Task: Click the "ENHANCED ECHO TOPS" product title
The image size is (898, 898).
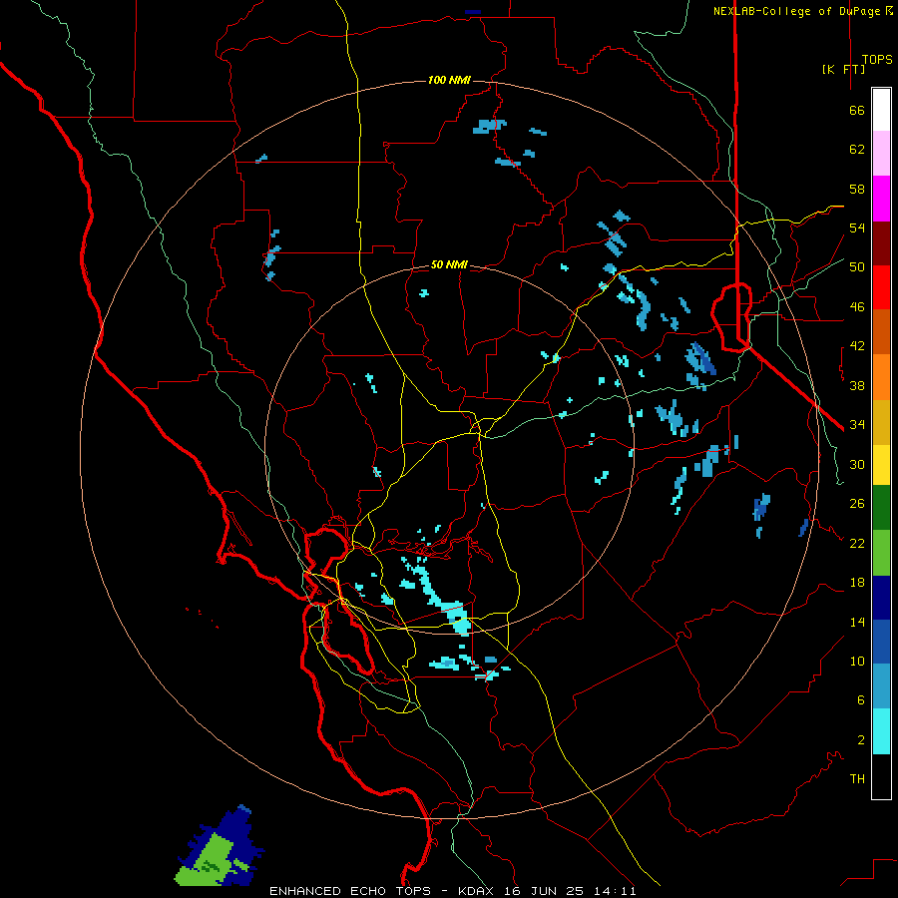Action: [x=350, y=891]
